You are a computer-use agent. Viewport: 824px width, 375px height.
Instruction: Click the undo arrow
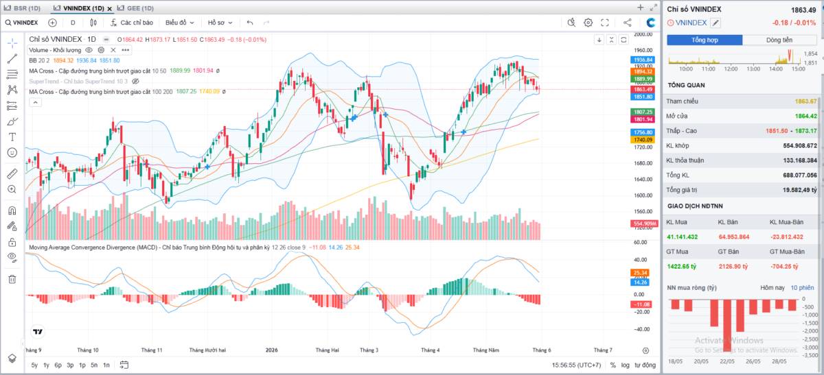coord(250,22)
